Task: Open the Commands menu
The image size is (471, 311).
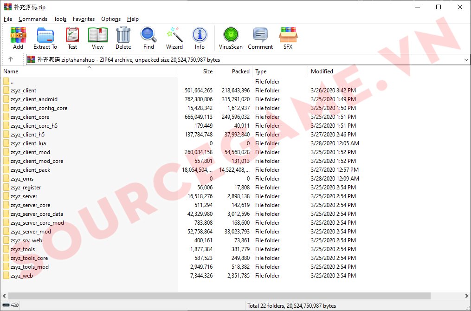Action: 33,19
